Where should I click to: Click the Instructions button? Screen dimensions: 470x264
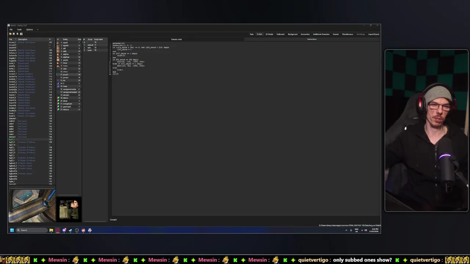[x=312, y=39]
